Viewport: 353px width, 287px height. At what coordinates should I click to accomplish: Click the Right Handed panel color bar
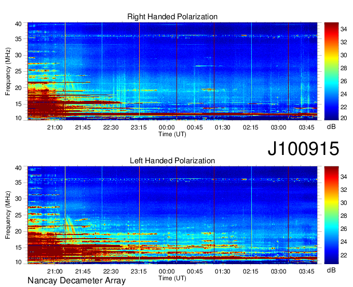tap(331, 71)
